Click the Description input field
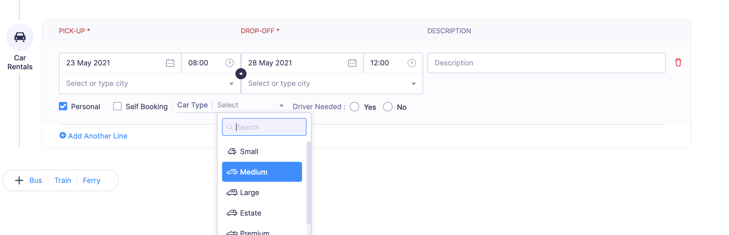The height and width of the screenshot is (235, 729). click(x=546, y=63)
